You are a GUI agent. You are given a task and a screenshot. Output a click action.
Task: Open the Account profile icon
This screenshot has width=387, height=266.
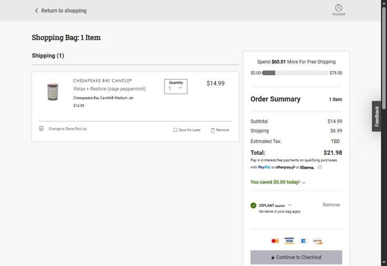[339, 8]
